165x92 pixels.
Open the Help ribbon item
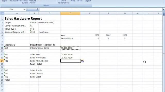73,1
